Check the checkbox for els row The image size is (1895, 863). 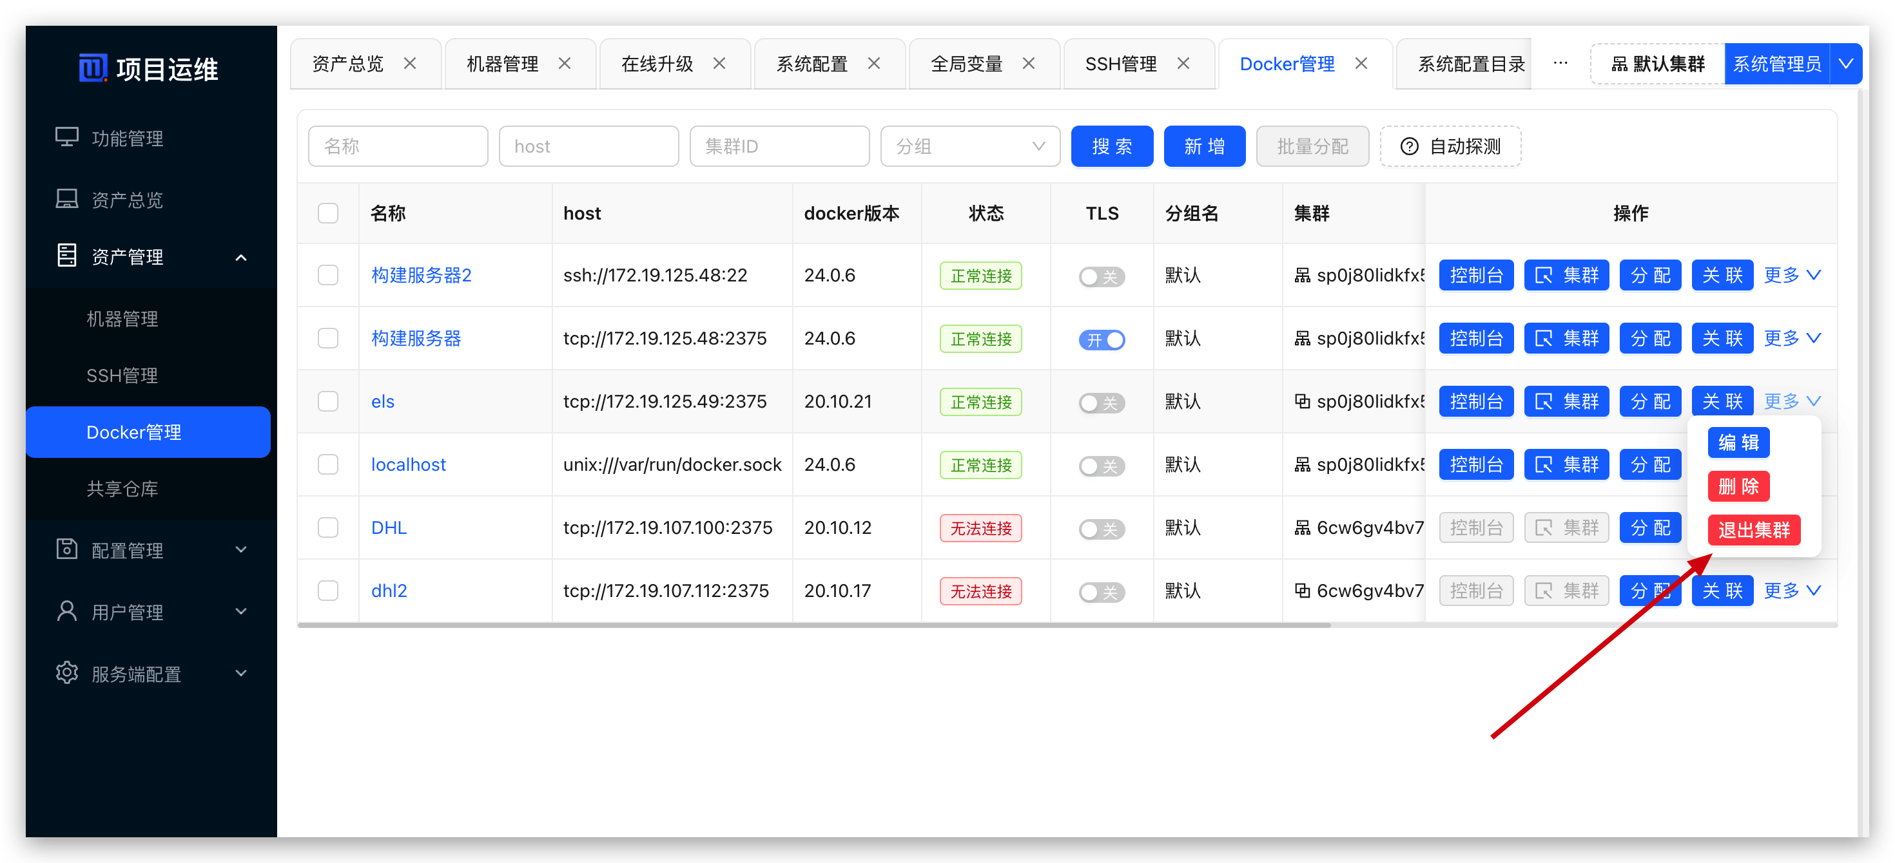328,401
